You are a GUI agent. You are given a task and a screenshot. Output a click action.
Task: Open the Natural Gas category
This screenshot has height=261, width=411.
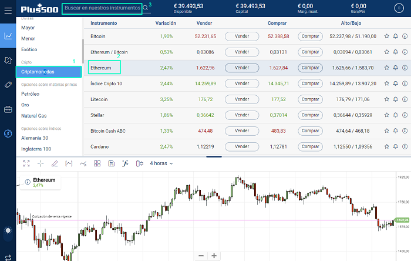click(34, 116)
